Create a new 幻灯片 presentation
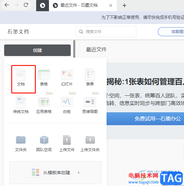Screen dimensions: 184x186 pos(67,78)
